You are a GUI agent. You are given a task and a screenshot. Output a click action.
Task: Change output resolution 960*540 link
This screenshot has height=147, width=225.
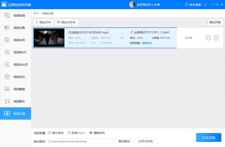click(x=165, y=38)
